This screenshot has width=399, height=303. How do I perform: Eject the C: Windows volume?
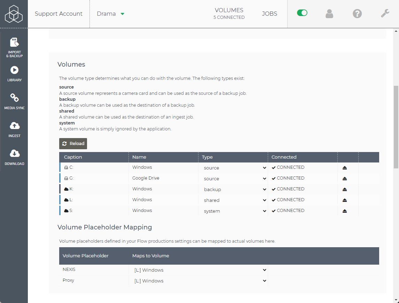(x=345, y=168)
